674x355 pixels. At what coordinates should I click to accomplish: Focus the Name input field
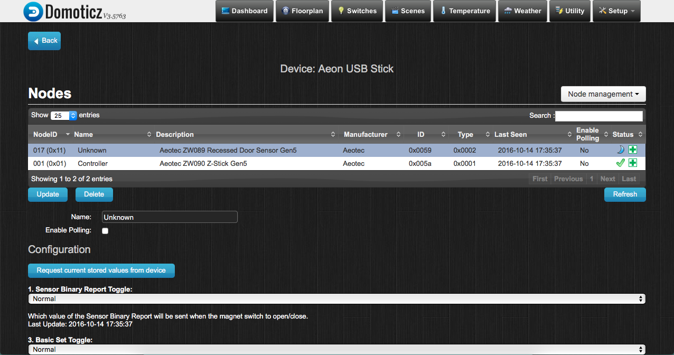[170, 217]
